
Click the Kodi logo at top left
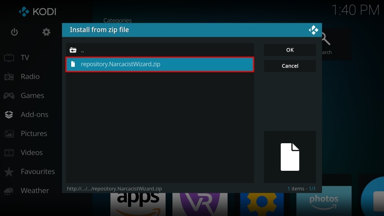(x=38, y=12)
